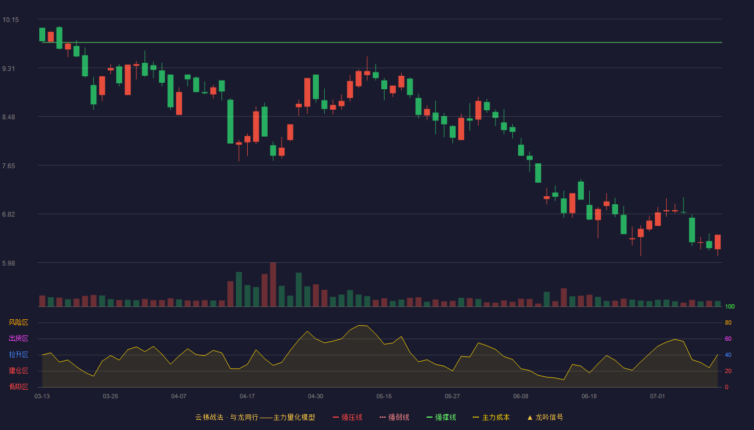Image resolution: width=754 pixels, height=430 pixels.
Task: Click the 06-18 date label
Action: point(589,396)
